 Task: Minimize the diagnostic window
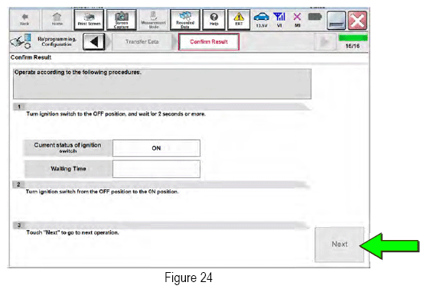pos(336,21)
